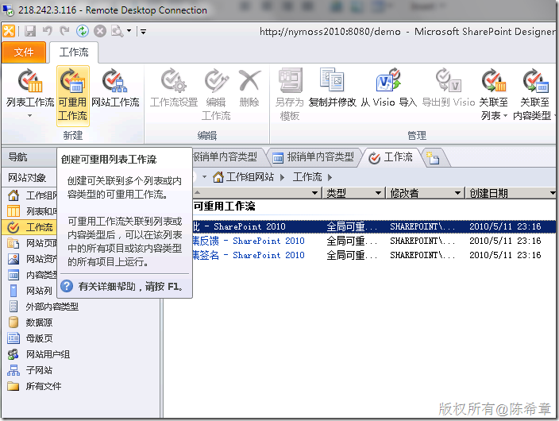Click 复制并修改 in the ribbon
This screenshot has height=421, width=559.
point(332,88)
